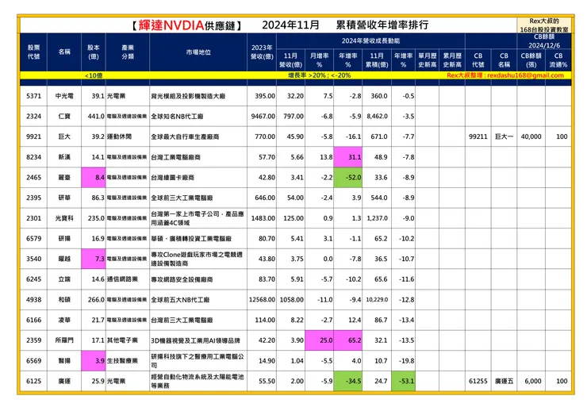The width and height of the screenshot is (587, 415).
Task: Click the 市場地位 column header
Action: [x=198, y=52]
